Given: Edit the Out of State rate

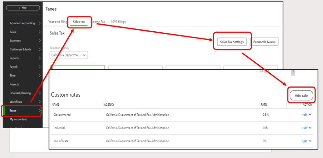Looking at the screenshot, I should [305, 141].
